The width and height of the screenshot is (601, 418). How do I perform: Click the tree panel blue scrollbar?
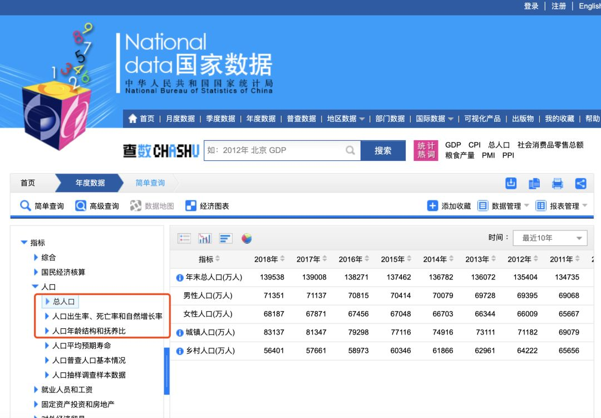tap(167, 371)
